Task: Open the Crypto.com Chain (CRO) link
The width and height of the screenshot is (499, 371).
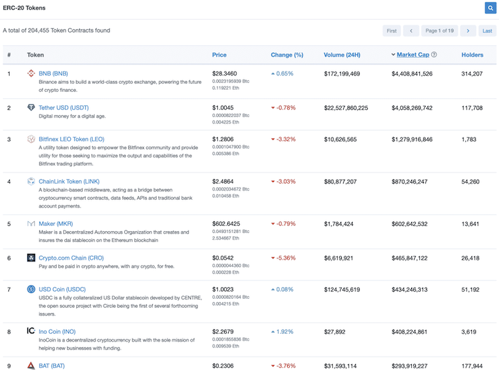Action: 71,258
